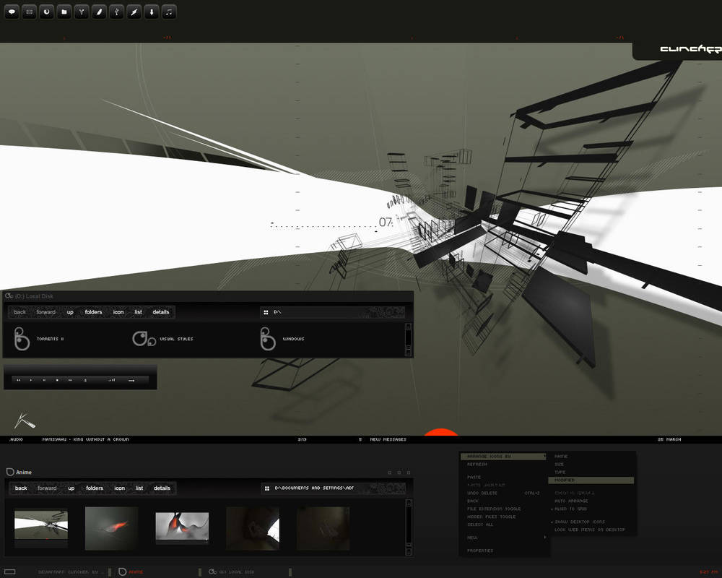
Task: Switch Local Disk window to list view
Action: pyautogui.click(x=138, y=312)
